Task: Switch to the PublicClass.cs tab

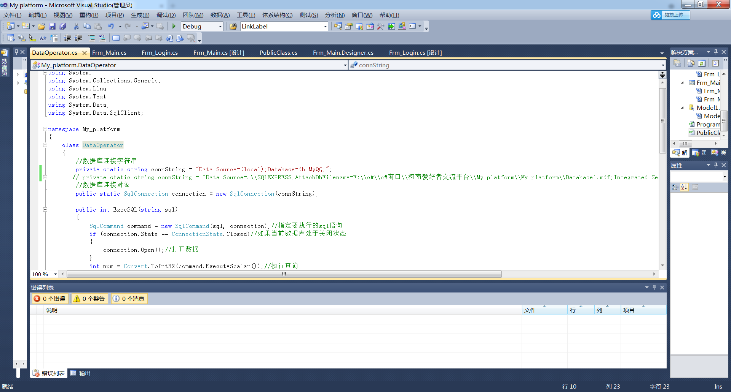Action: click(278, 53)
